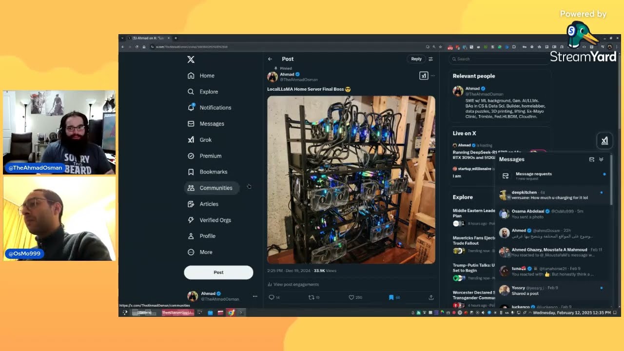Click the taskbar date and time
The image size is (624, 351).
(572, 312)
